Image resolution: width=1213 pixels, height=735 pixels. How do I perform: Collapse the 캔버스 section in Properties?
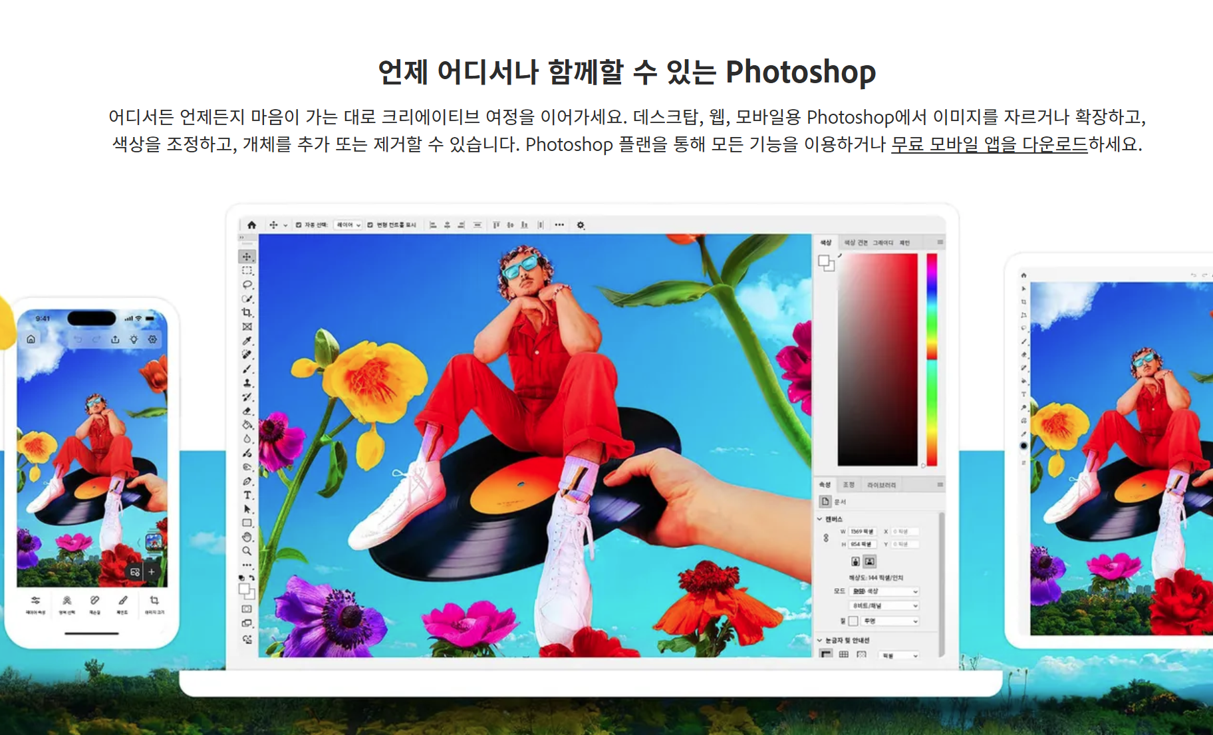point(819,518)
